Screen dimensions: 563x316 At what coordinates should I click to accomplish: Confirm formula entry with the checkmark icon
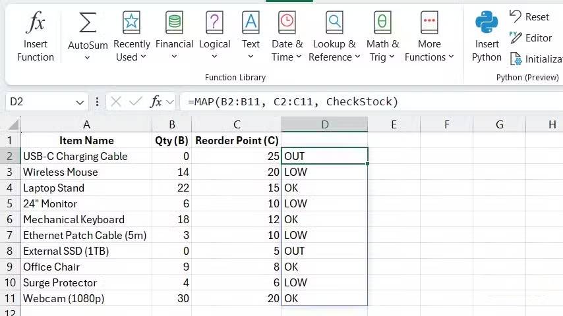click(x=135, y=102)
